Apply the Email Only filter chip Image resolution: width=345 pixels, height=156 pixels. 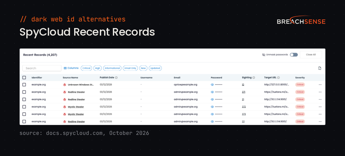pos(130,68)
